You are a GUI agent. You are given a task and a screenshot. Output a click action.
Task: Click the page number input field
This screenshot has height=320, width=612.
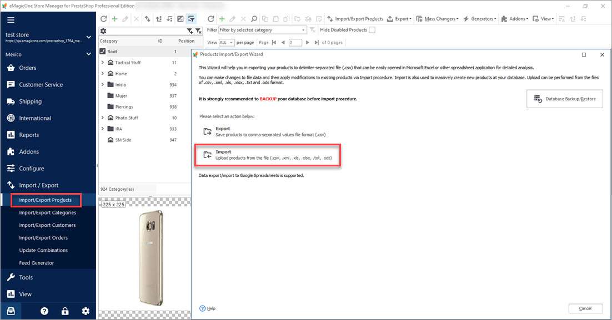(x=295, y=43)
